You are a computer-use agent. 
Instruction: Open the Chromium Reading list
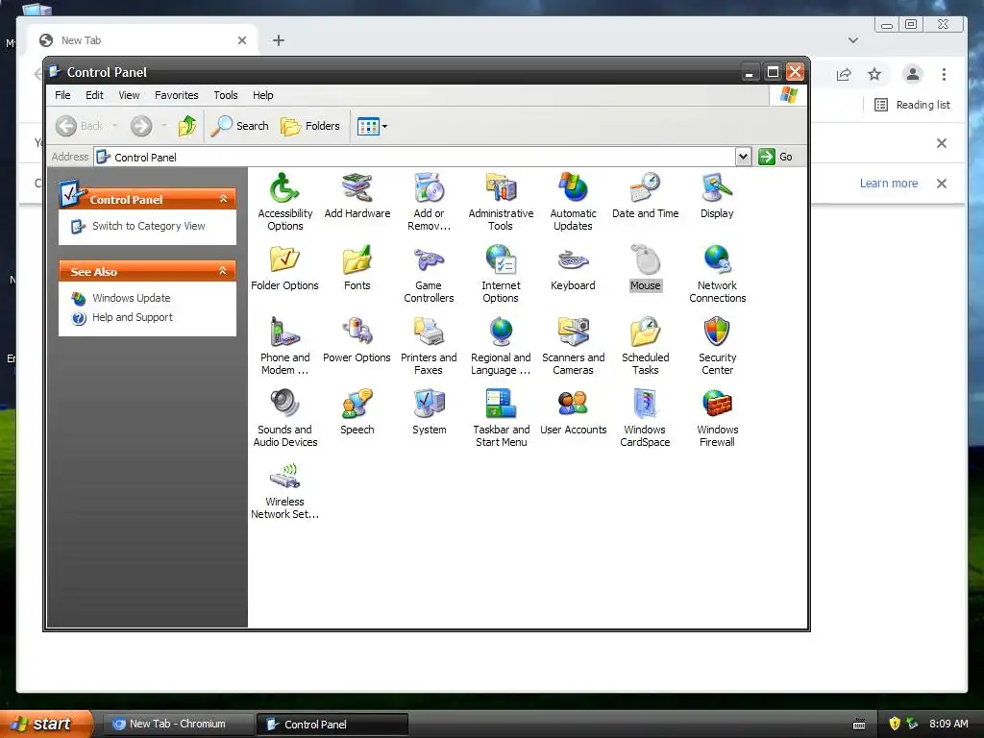pyautogui.click(x=913, y=105)
